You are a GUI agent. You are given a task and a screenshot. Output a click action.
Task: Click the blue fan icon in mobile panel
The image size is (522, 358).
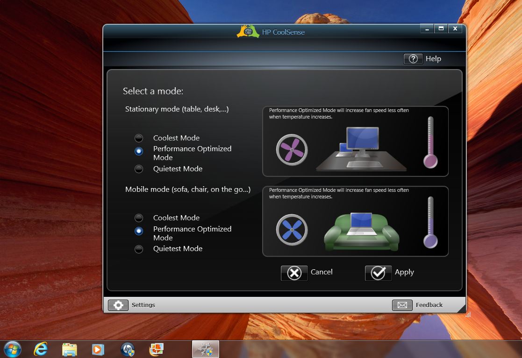pyautogui.click(x=292, y=230)
